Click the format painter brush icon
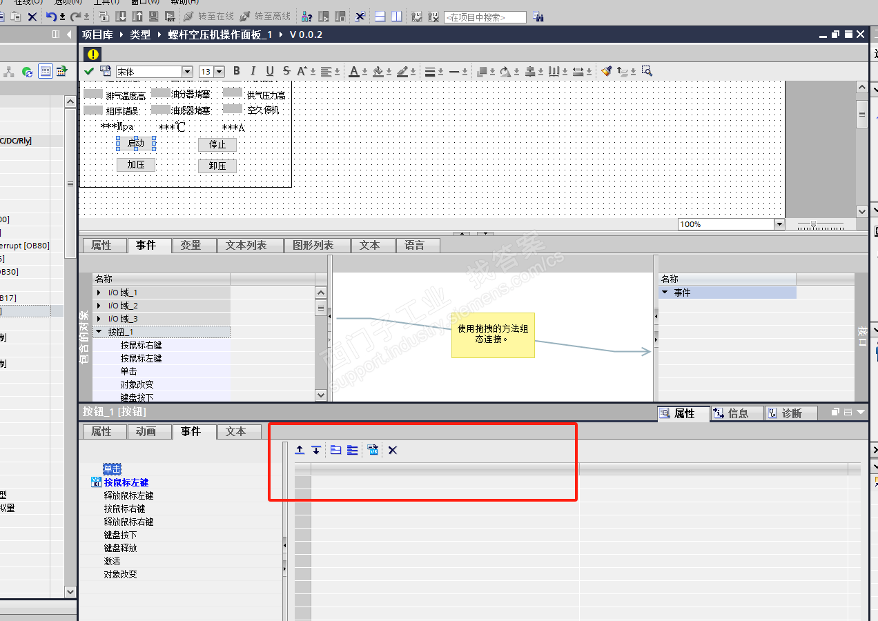Screen dimensions: 878x621 [606, 71]
